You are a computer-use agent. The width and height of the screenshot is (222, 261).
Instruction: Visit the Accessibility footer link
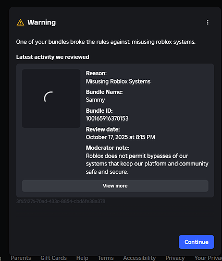click(x=139, y=258)
